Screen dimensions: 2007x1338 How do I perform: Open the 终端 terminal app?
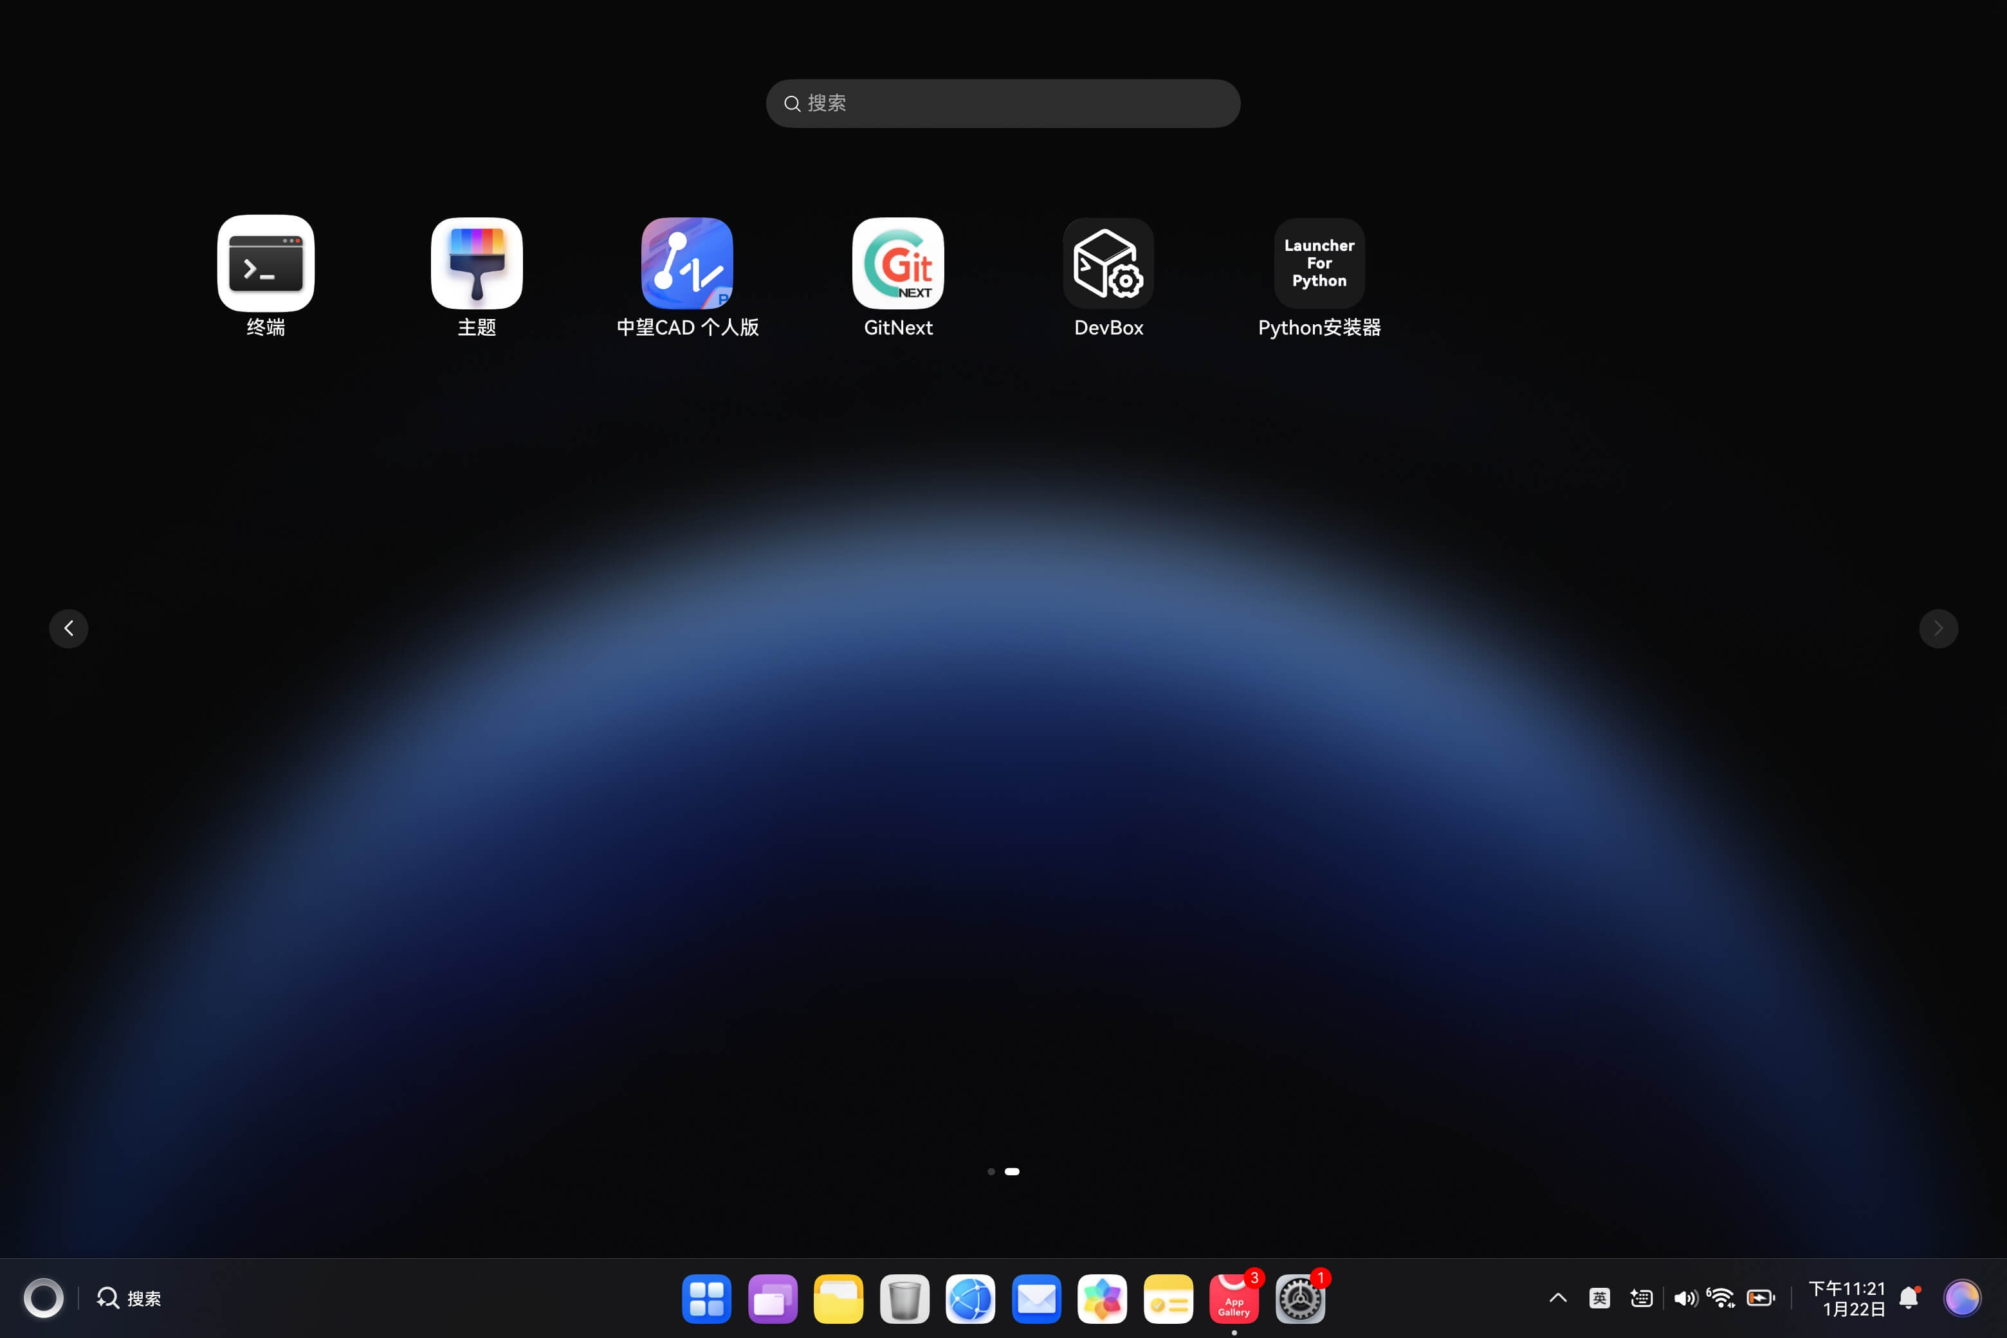click(x=266, y=263)
